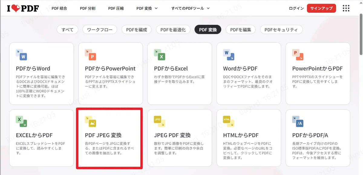Open the PDFからPowerPoint card title
This screenshot has width=363, height=175.
tap(110, 69)
